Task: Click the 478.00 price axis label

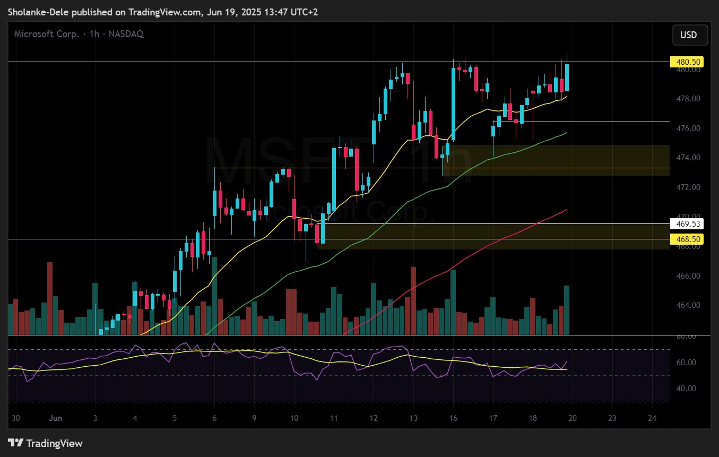Action: pyautogui.click(x=689, y=99)
